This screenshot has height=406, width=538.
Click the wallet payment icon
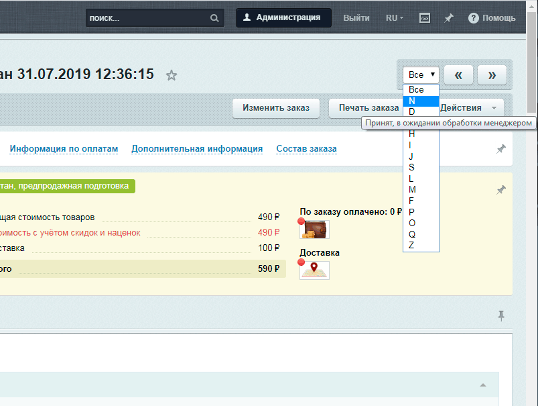(x=314, y=229)
